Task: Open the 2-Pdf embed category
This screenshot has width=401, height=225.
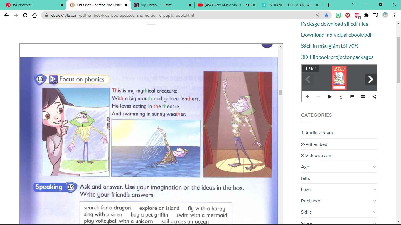Action: point(314,144)
